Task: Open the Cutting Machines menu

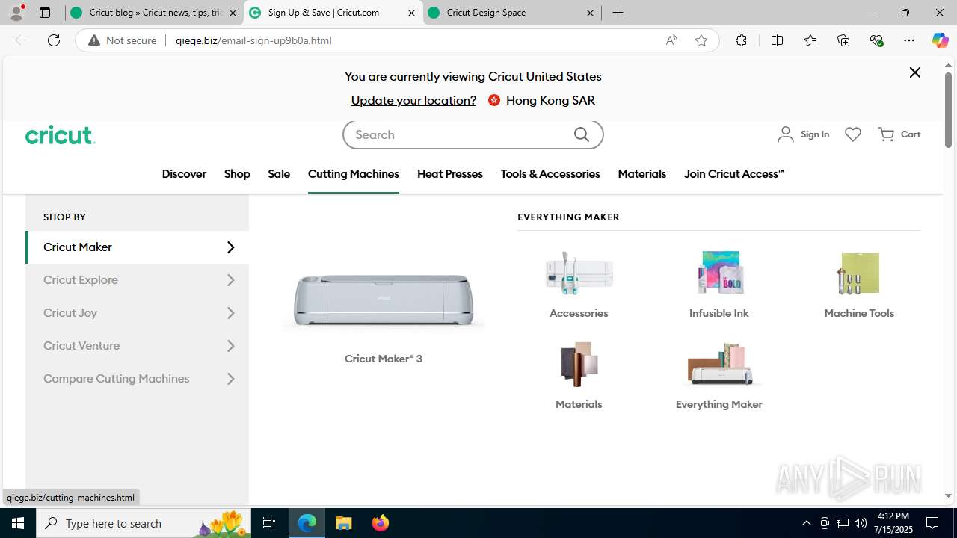Action: [x=354, y=174]
